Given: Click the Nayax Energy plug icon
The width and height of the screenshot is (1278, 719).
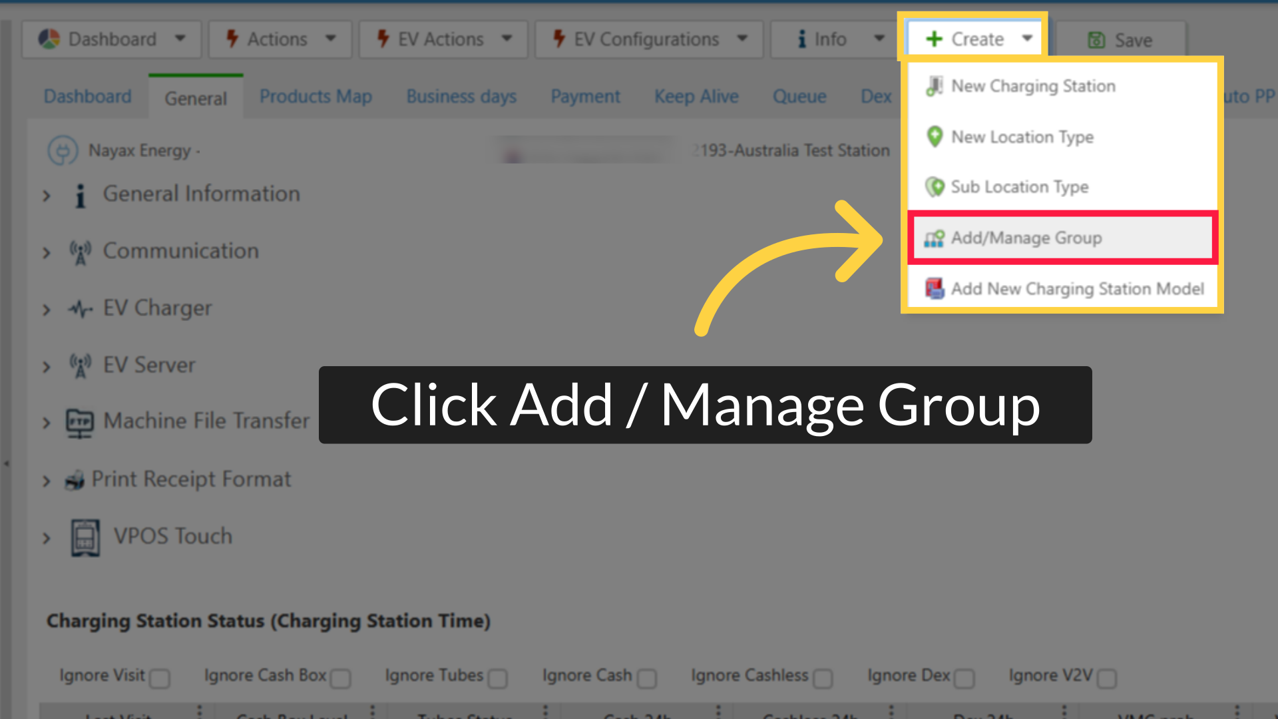Looking at the screenshot, I should [63, 150].
